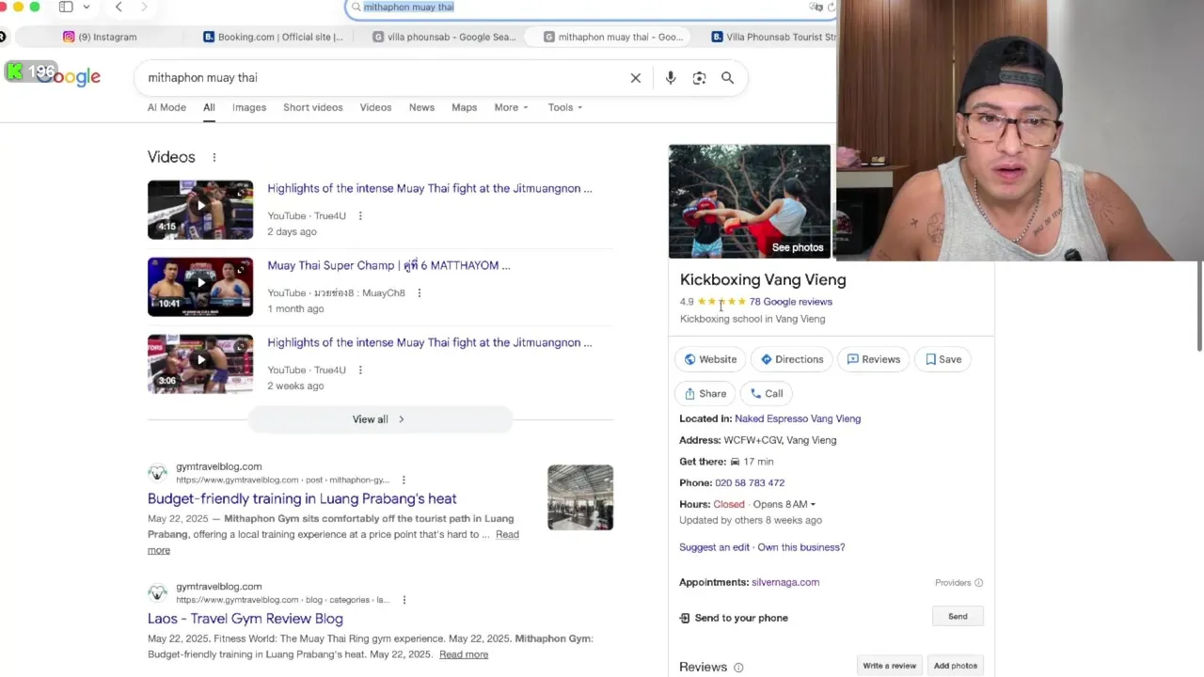Switch to AI Mode tab
The image size is (1204, 677).
[166, 107]
